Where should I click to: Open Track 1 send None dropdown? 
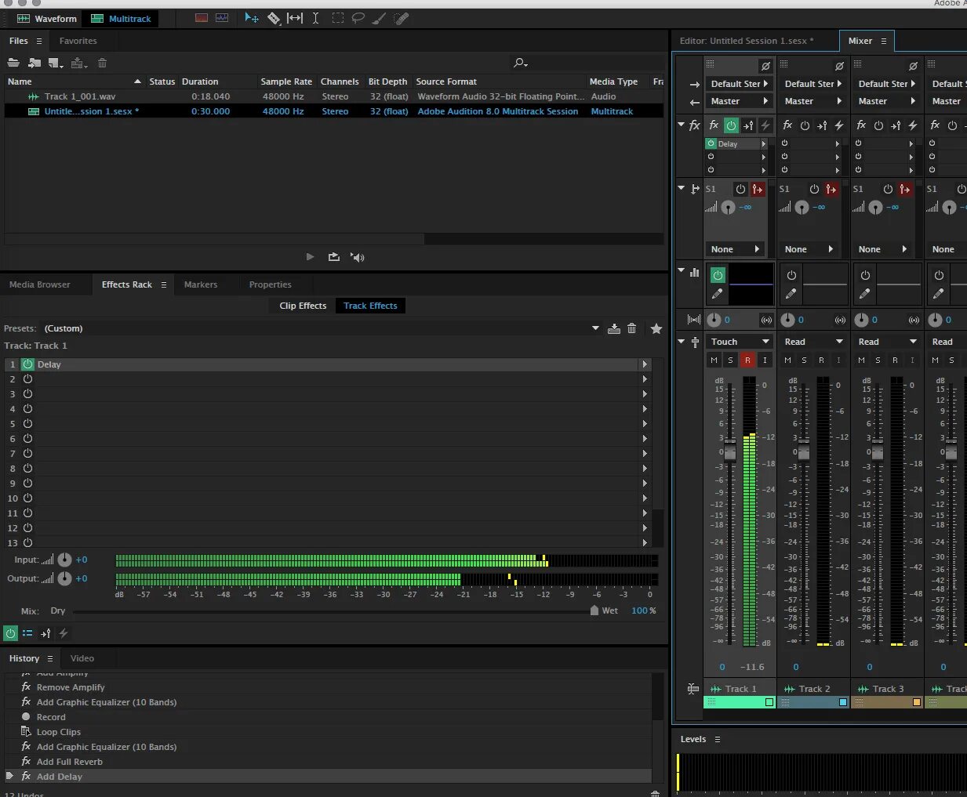coord(735,249)
